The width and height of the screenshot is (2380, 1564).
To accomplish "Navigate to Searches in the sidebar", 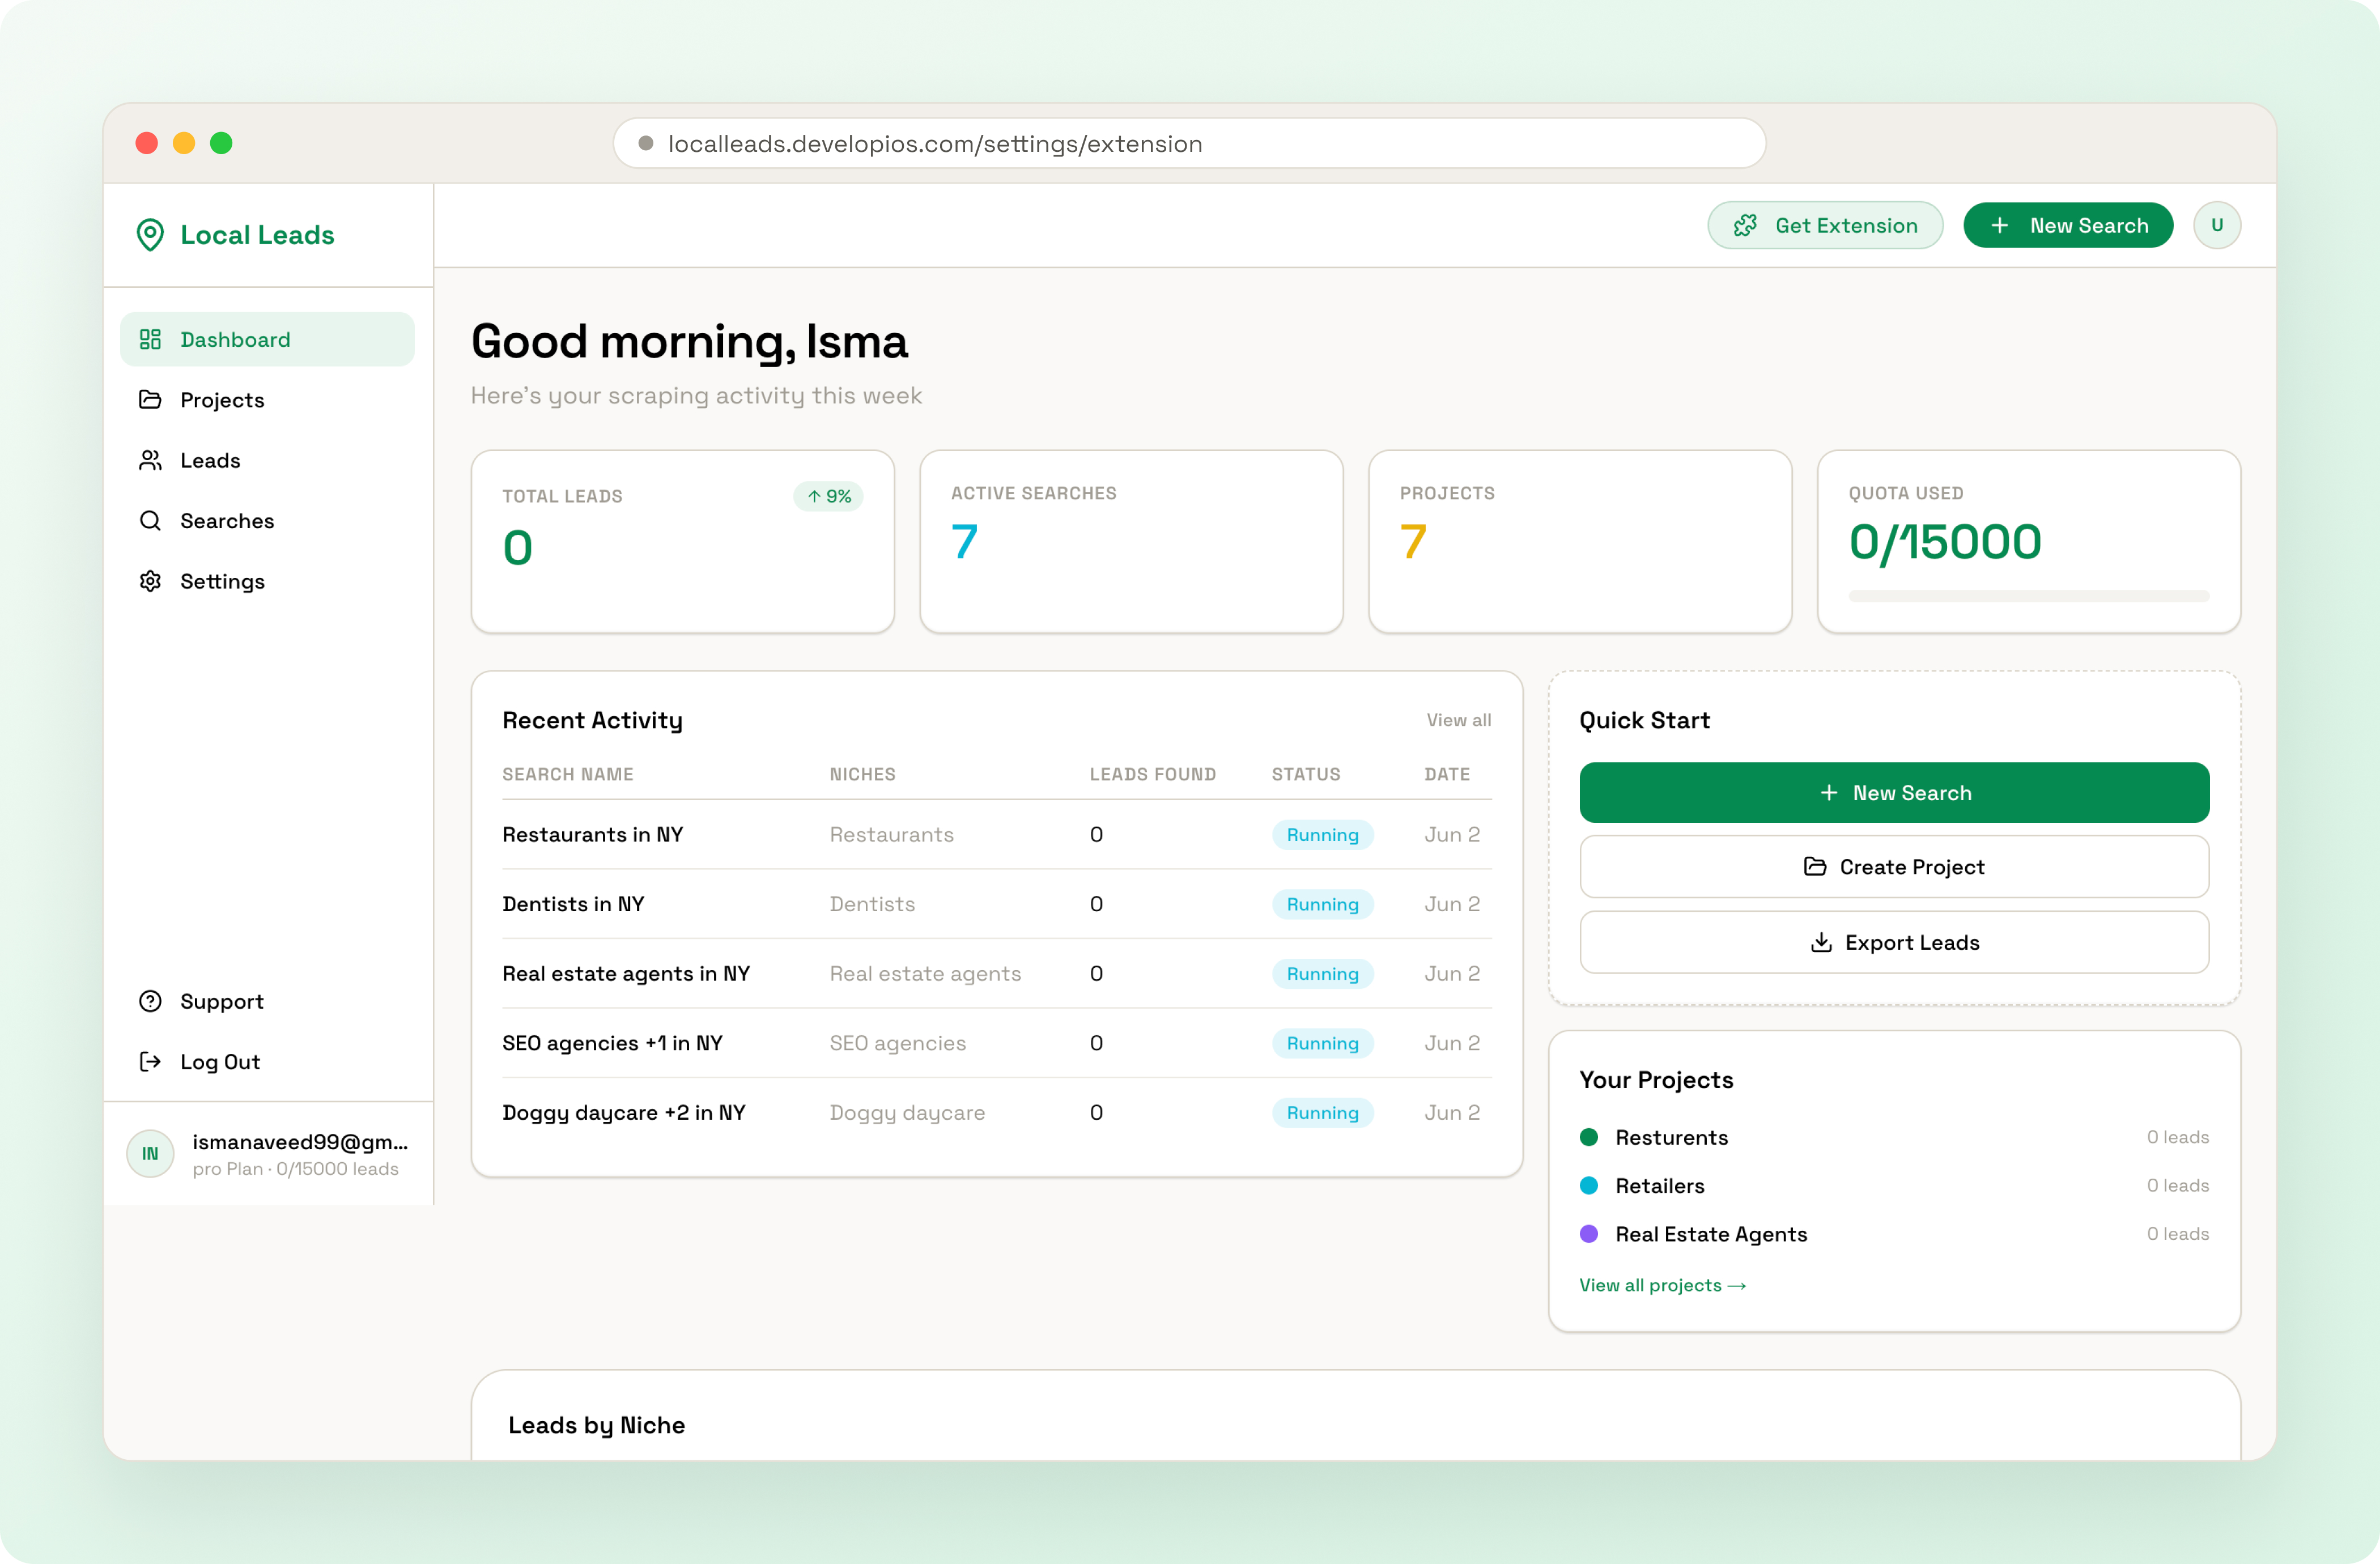I will tap(267, 521).
